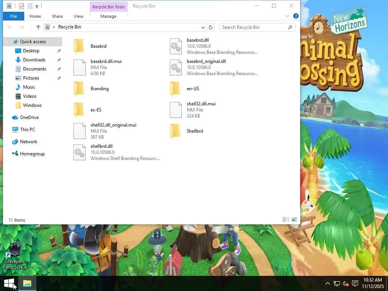The width and height of the screenshot is (388, 291).
Task: Open the Manage ribbon tab
Action: coord(108,16)
